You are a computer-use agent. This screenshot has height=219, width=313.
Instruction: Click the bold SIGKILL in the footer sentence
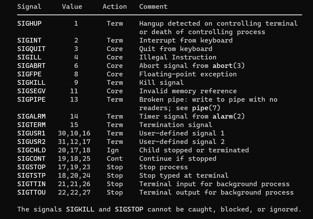pyautogui.click(x=80, y=209)
